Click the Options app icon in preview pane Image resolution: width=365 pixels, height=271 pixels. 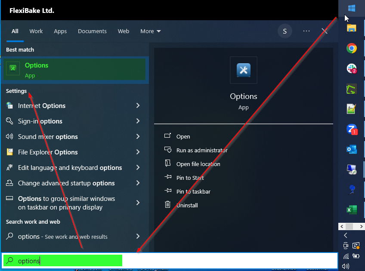click(x=244, y=70)
